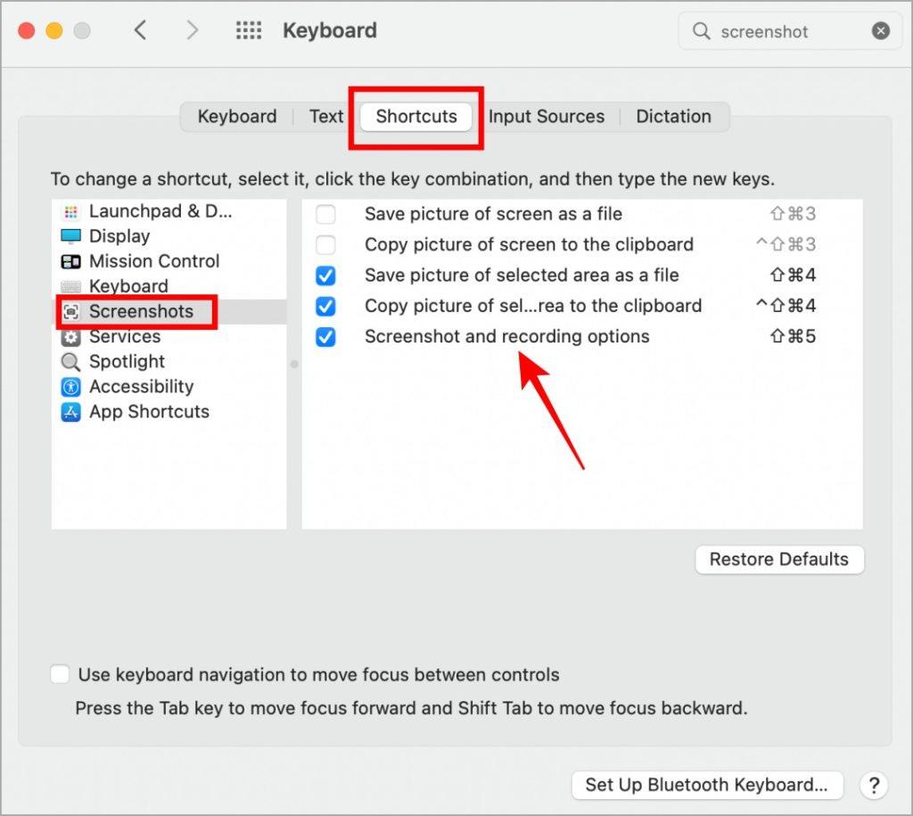Select App Shortcuts category

[x=169, y=412]
